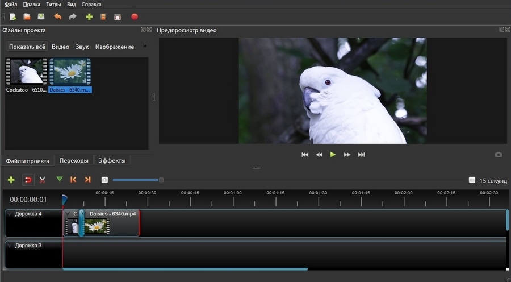The width and height of the screenshot is (511, 282).
Task: Toggle the razor scissors tool
Action: (43, 180)
